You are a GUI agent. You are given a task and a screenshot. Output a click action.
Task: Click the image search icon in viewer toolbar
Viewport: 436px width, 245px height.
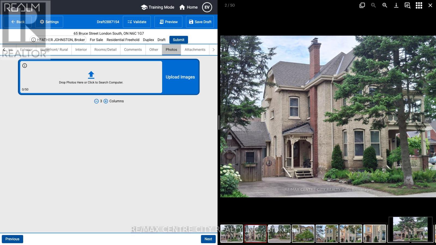tap(407, 5)
